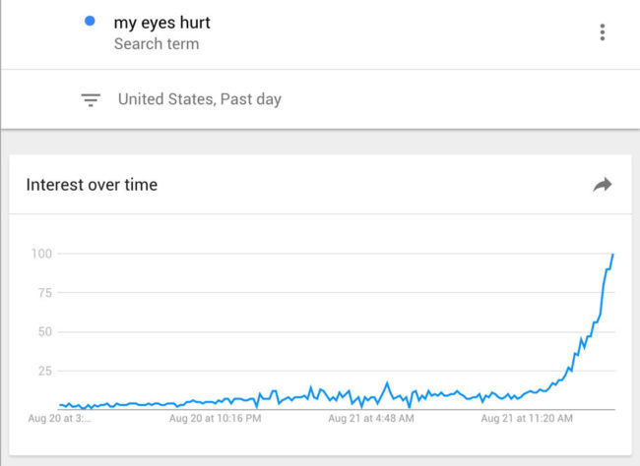This screenshot has height=466, width=640.
Task: Click the 25 gridline label
Action: [45, 371]
